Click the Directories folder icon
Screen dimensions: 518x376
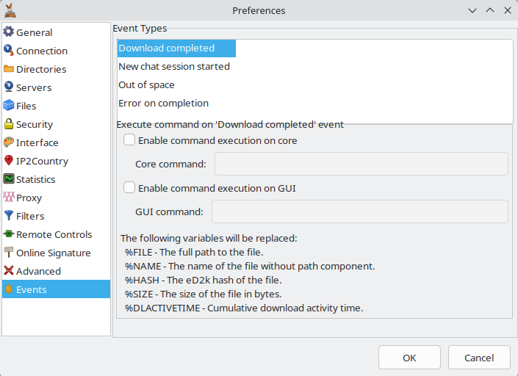9,68
